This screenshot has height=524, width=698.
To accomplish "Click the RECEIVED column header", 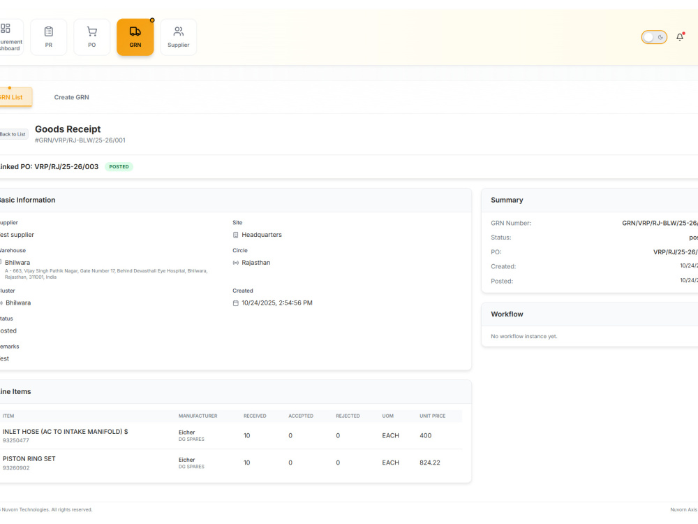I will coord(255,416).
